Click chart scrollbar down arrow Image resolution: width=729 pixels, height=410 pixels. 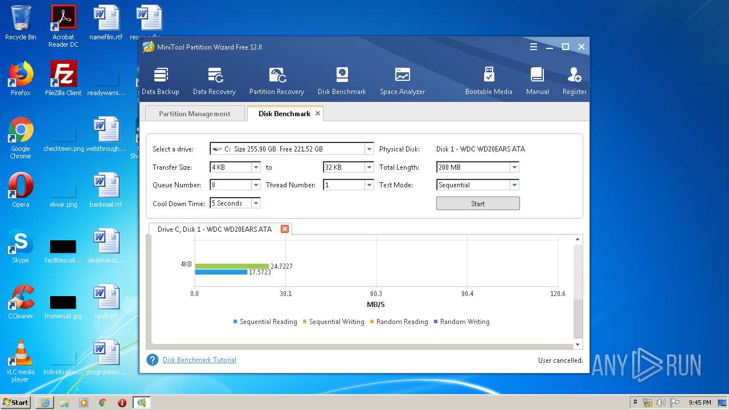[578, 345]
